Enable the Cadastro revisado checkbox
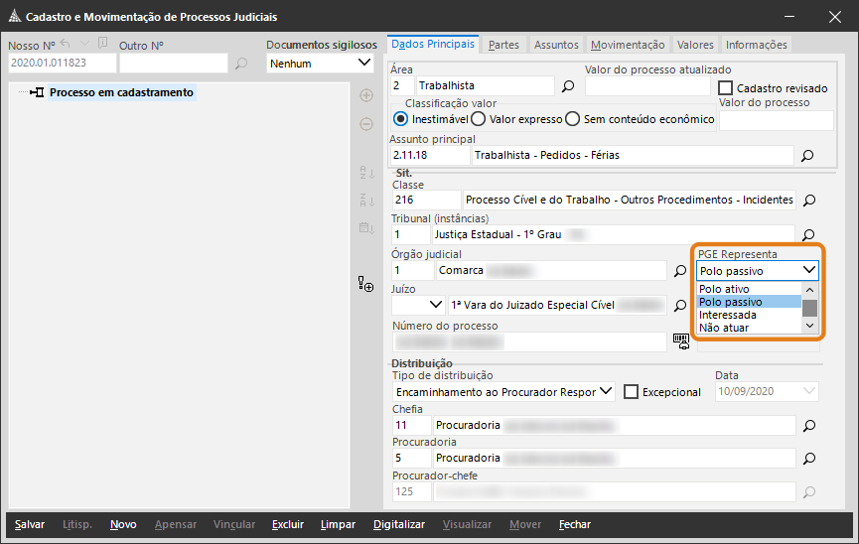Screen dimensions: 859x544 click(x=725, y=88)
